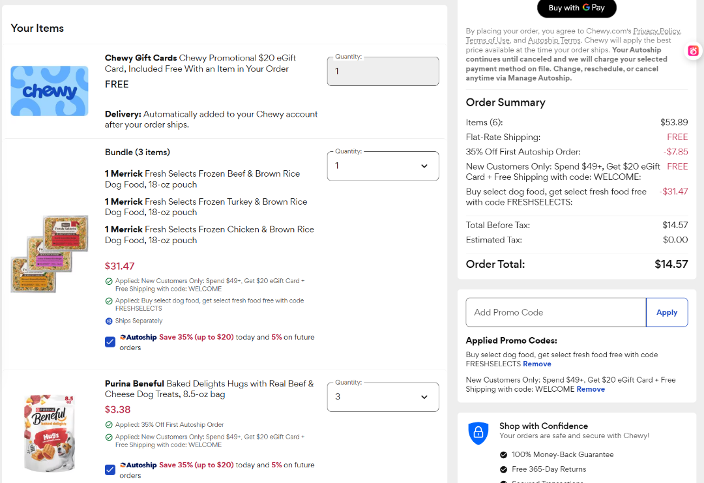Click checkmark icon next to 100% Money-Back Guarantee

[x=503, y=455]
